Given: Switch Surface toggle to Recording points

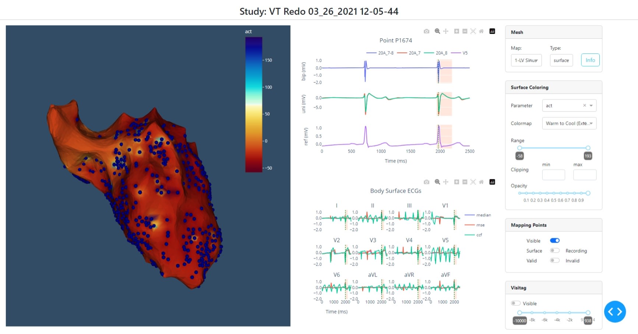Looking at the screenshot, I should tap(555, 250).
